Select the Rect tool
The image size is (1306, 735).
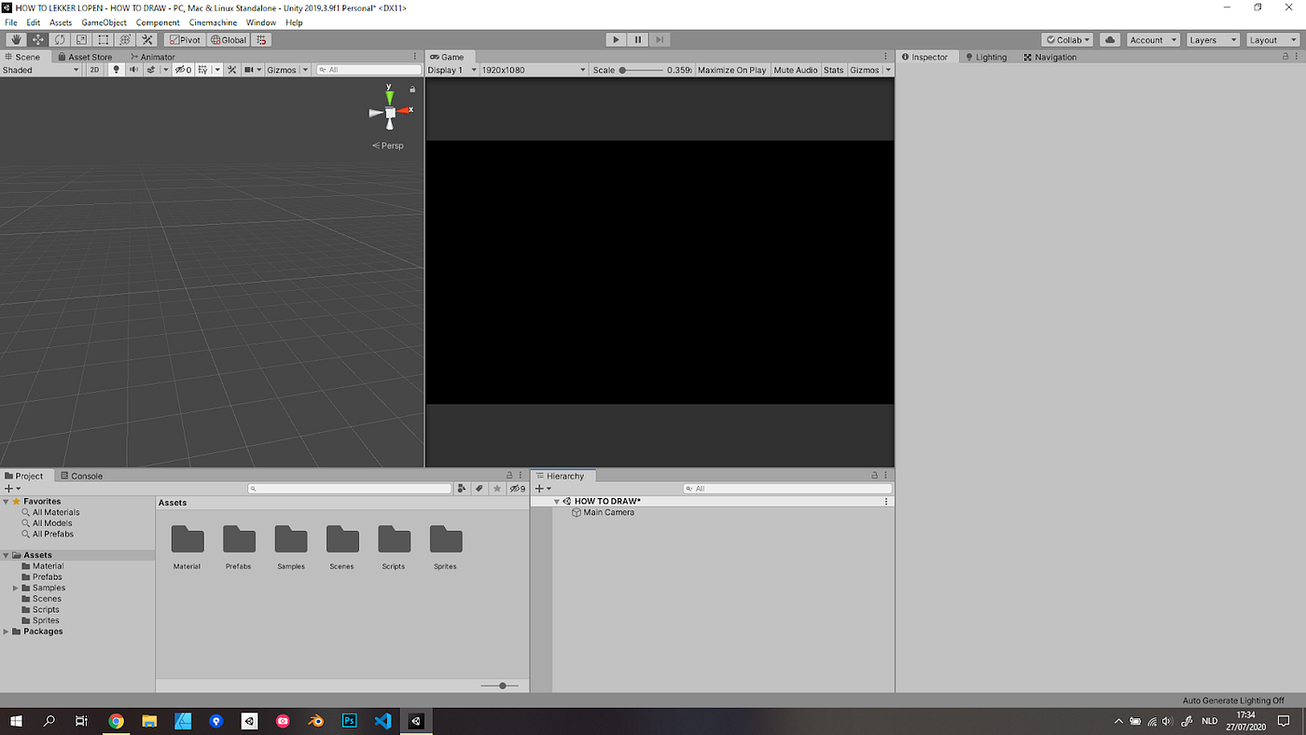(x=104, y=40)
